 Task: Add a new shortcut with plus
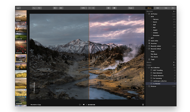click(x=174, y=11)
